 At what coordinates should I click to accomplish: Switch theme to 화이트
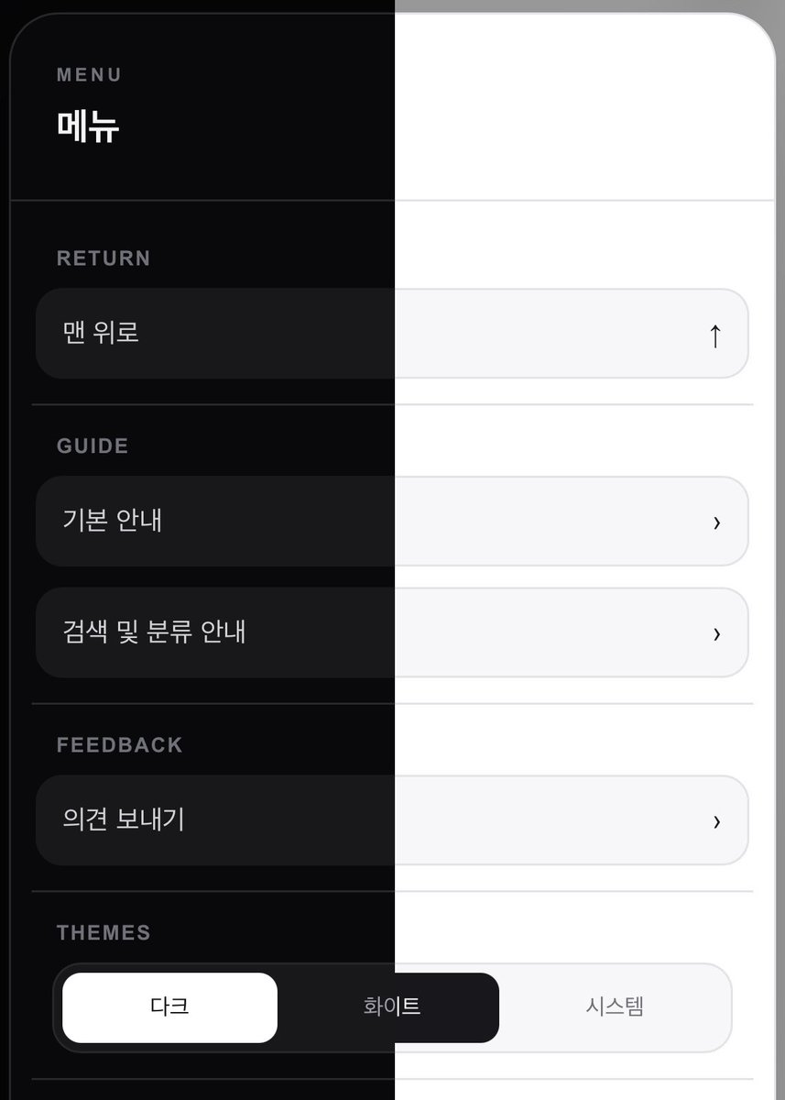click(391, 1007)
